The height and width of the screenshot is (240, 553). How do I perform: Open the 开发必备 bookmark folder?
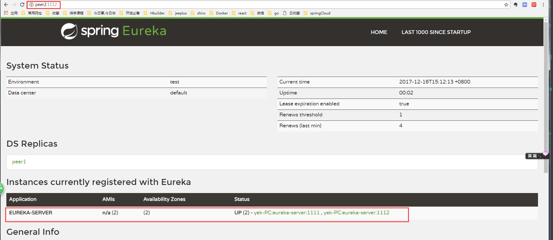pyautogui.click(x=130, y=13)
